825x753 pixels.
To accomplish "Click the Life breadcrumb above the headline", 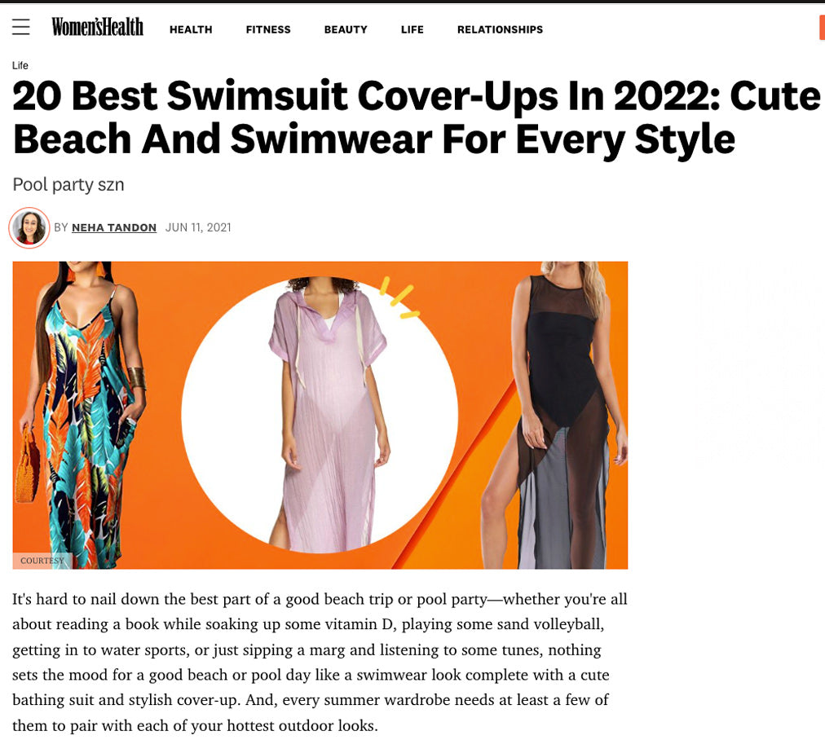I will coord(20,65).
